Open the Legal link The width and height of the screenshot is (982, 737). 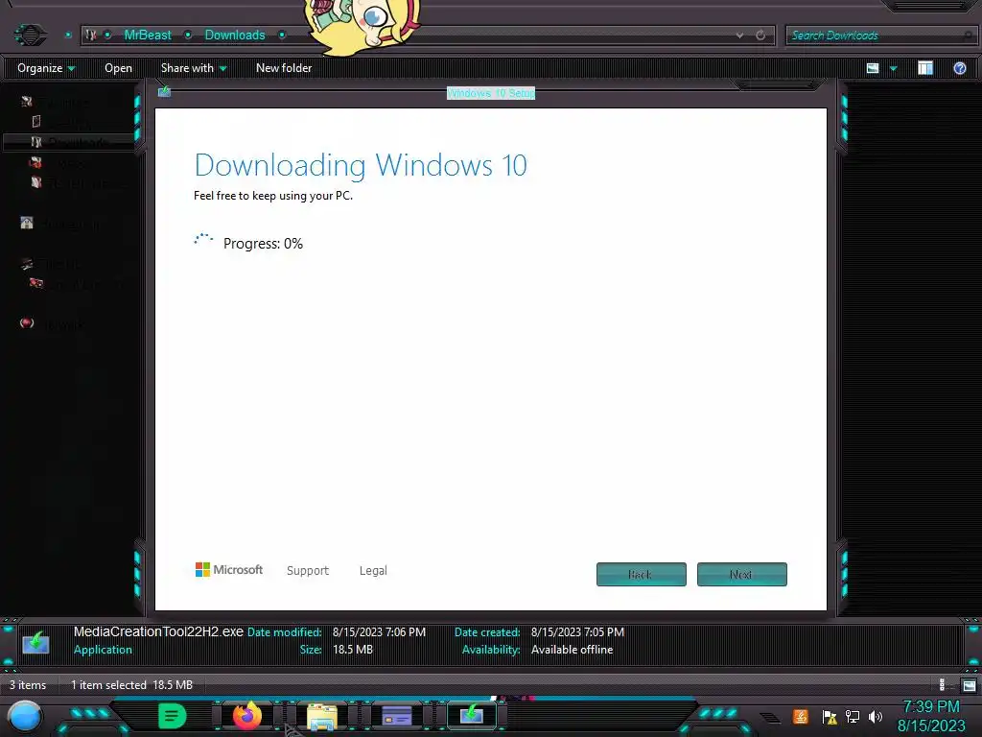(373, 570)
